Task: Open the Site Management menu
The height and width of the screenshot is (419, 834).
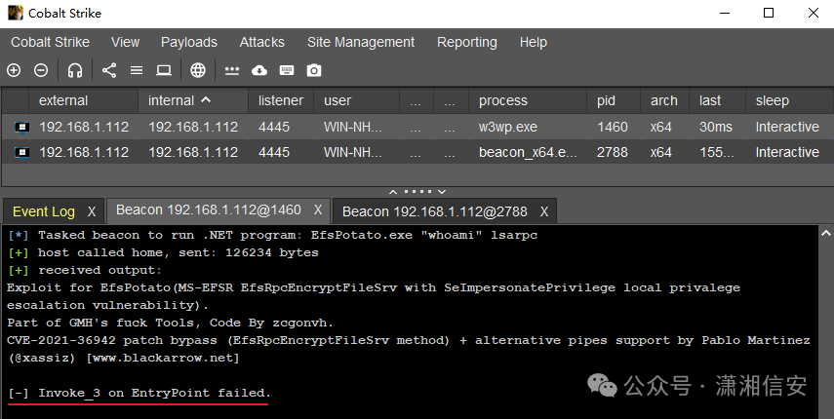Action: (361, 42)
